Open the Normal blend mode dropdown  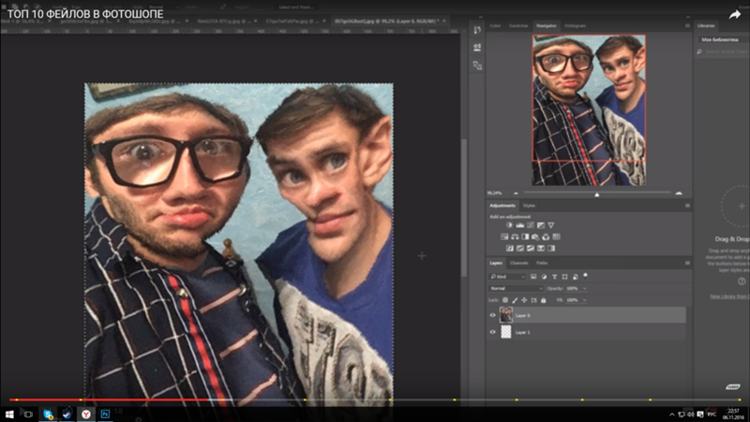[x=517, y=289]
